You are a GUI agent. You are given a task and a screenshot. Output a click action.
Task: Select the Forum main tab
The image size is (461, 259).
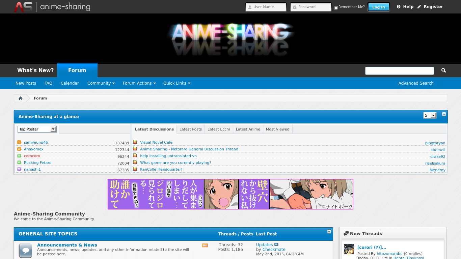[x=77, y=70]
